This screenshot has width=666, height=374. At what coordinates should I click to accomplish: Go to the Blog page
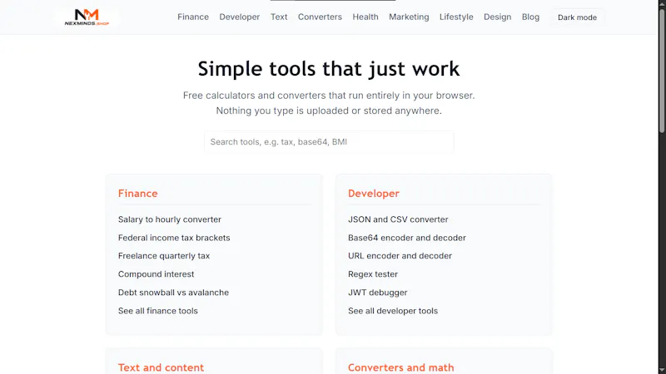click(x=530, y=17)
